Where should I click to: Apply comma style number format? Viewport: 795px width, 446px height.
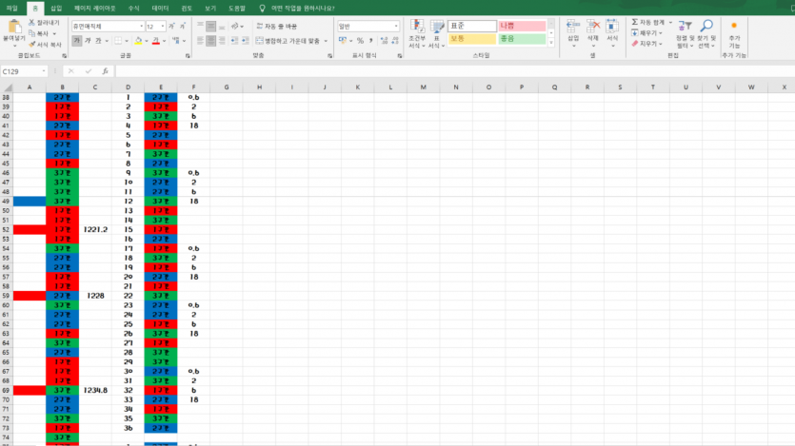(371, 41)
